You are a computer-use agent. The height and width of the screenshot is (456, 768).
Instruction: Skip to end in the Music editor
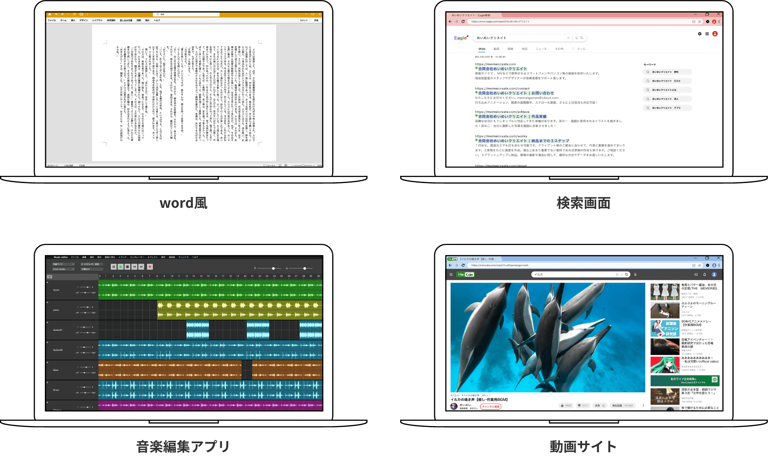[x=142, y=267]
